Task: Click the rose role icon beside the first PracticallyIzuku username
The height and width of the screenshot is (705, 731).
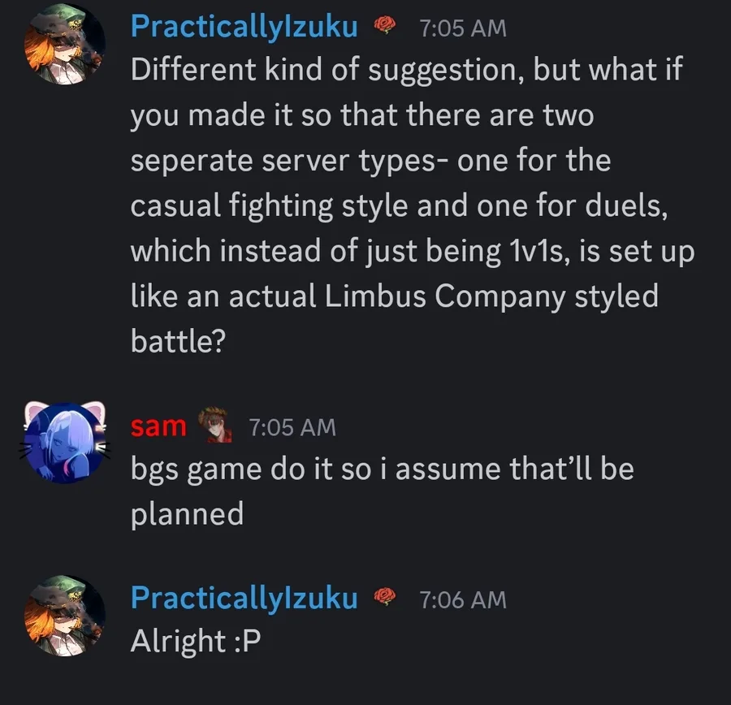Action: [x=385, y=27]
